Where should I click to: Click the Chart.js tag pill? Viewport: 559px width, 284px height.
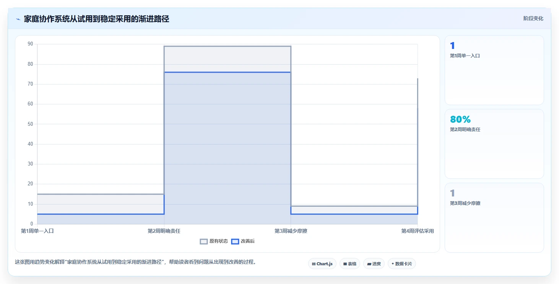(322, 264)
